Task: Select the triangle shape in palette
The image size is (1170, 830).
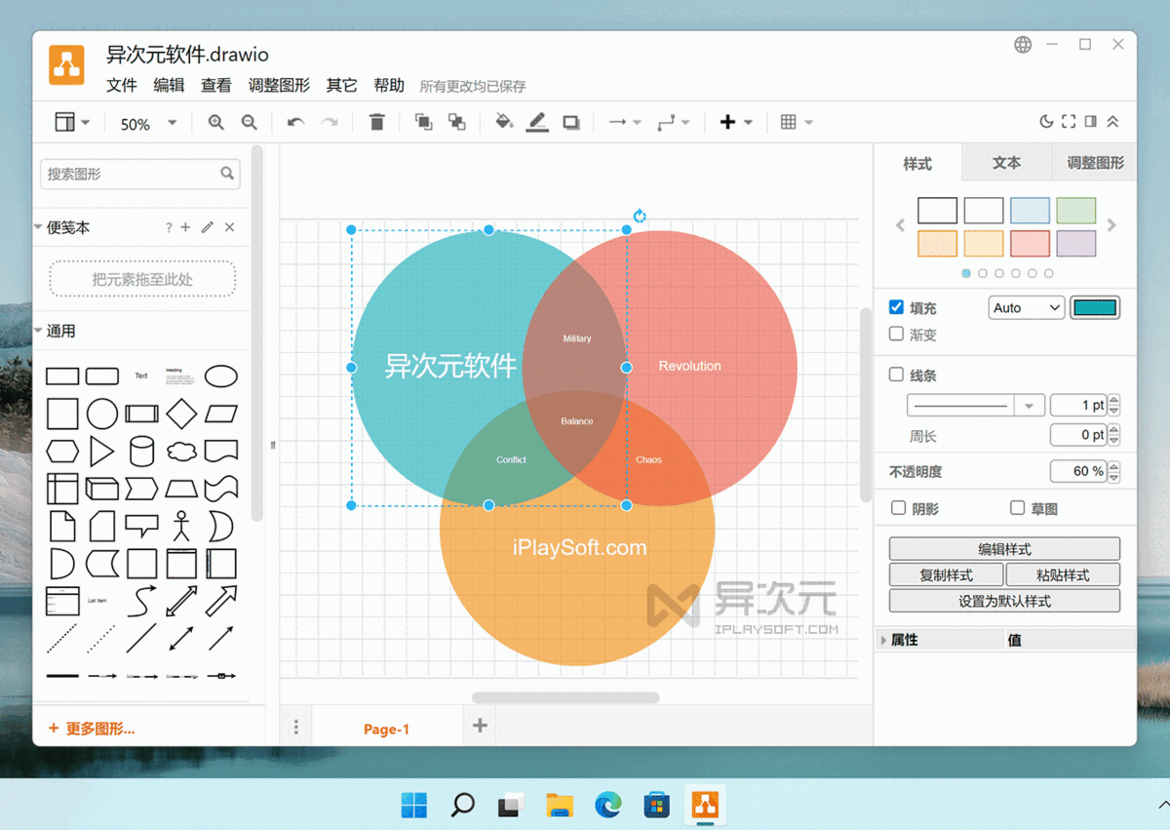Action: coord(101,452)
